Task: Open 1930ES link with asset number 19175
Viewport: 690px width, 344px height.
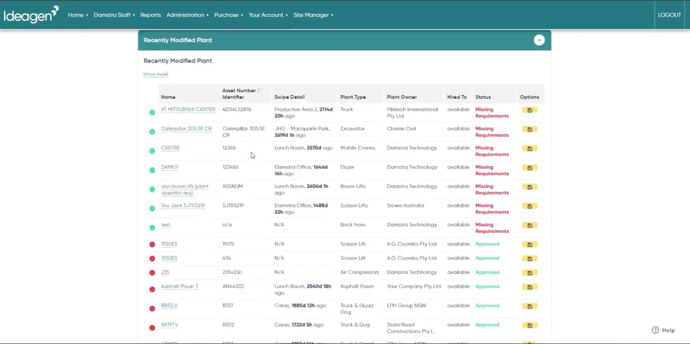Action: [169, 244]
